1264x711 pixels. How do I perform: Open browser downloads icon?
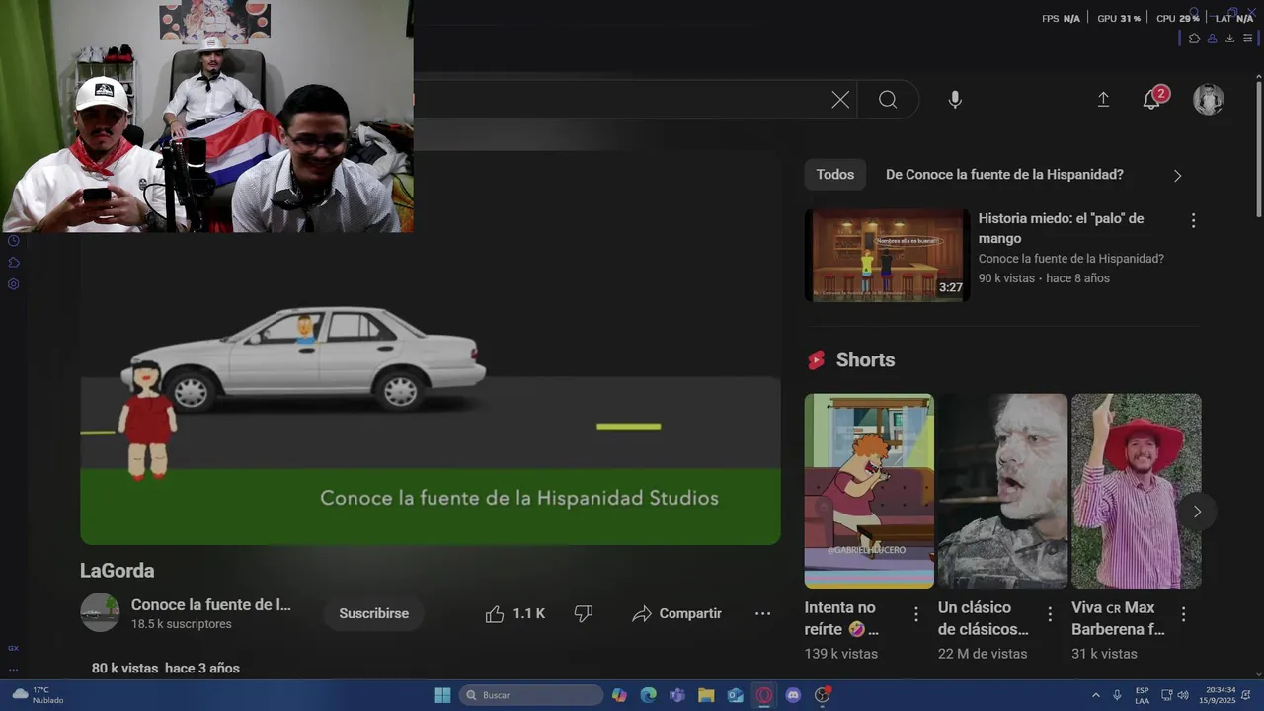[x=1229, y=39]
